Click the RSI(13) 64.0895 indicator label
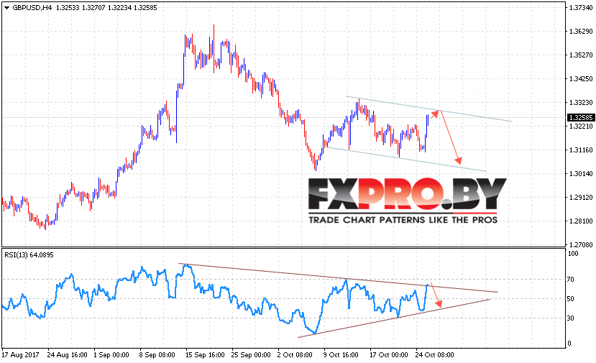This screenshot has height=363, width=596. click(x=29, y=254)
